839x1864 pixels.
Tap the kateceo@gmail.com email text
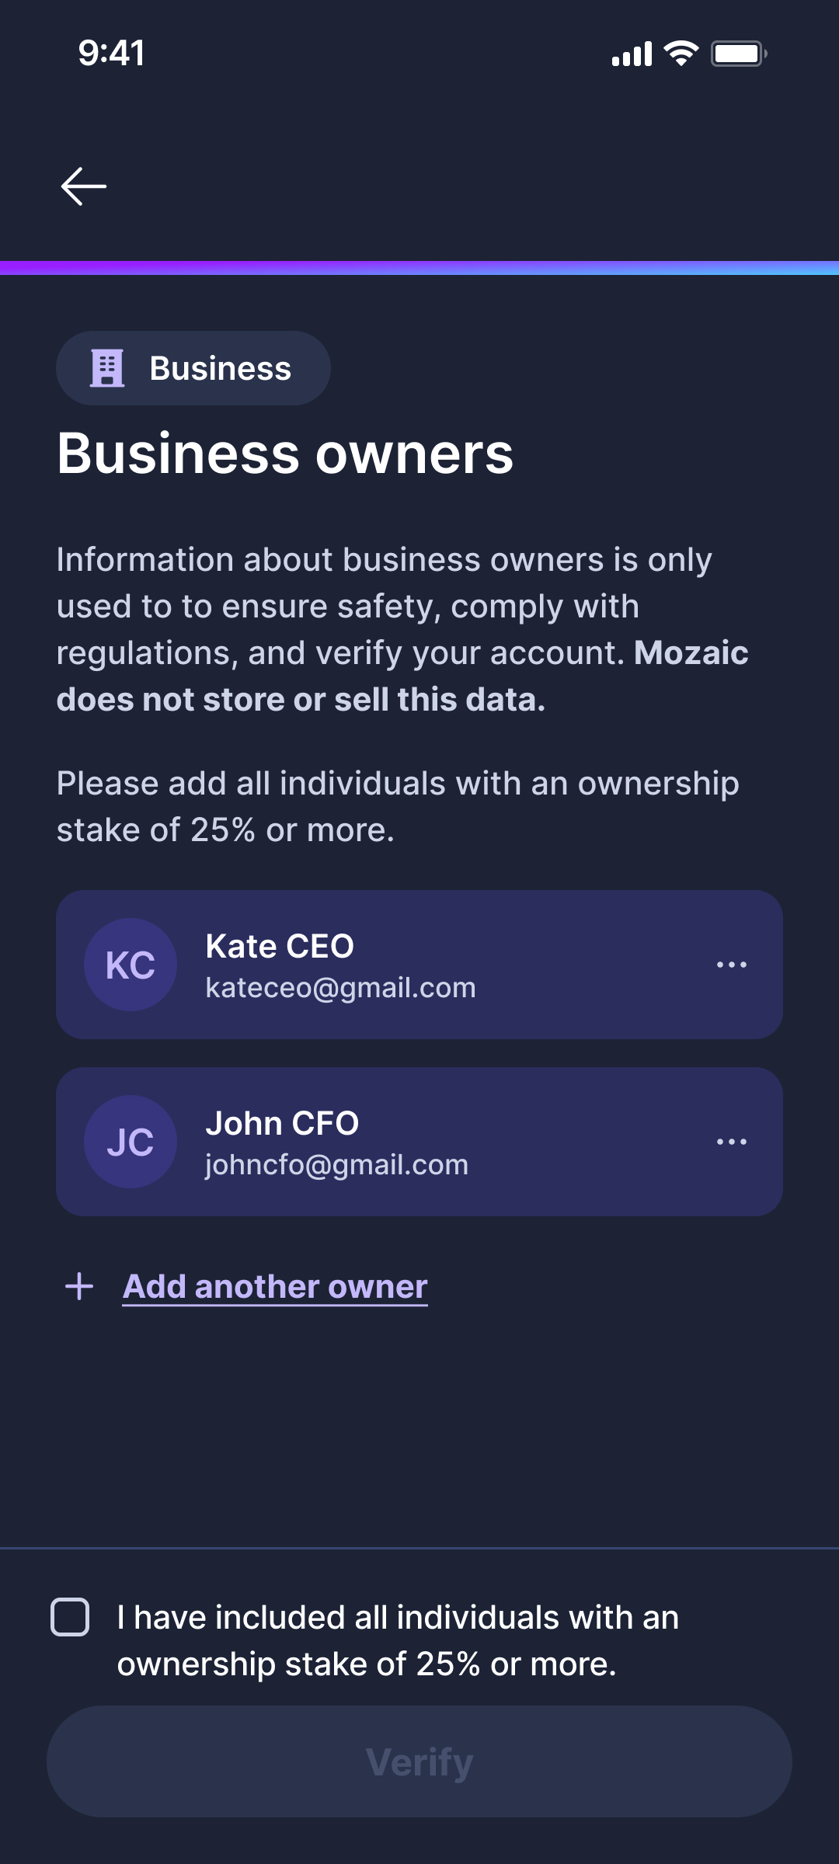tap(340, 988)
